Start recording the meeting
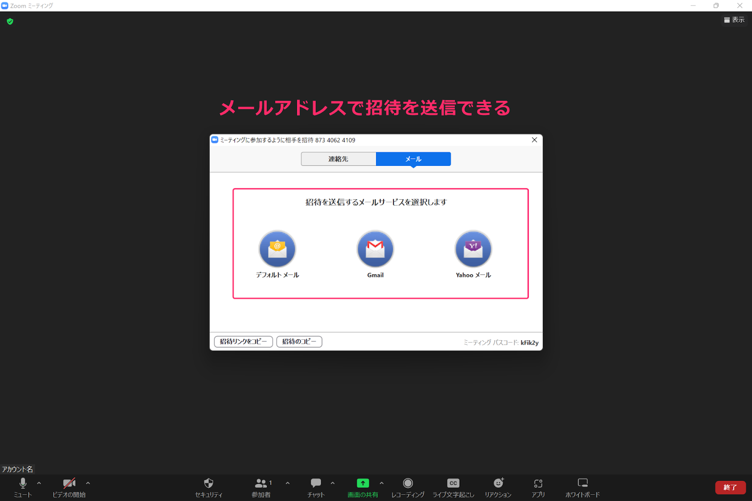This screenshot has height=501, width=752. pos(408,487)
